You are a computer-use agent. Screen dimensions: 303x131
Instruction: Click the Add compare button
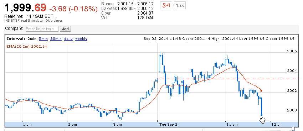point(65,29)
